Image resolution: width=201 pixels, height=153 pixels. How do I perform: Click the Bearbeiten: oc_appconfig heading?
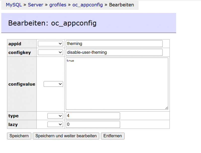click(x=52, y=23)
